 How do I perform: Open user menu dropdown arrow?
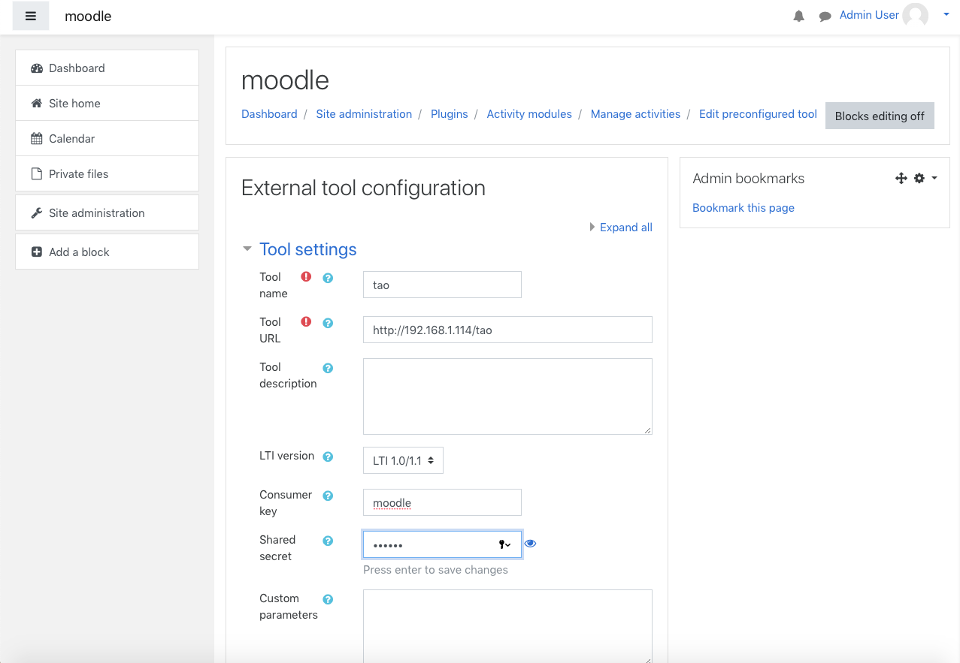[946, 14]
